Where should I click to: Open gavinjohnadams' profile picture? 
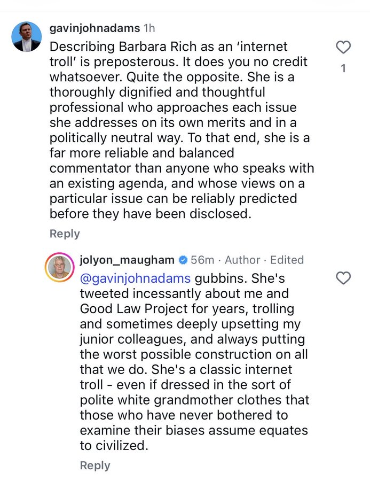(26, 36)
